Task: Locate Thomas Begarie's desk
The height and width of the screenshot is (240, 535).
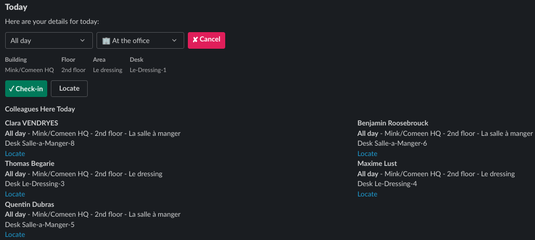Action: point(15,194)
